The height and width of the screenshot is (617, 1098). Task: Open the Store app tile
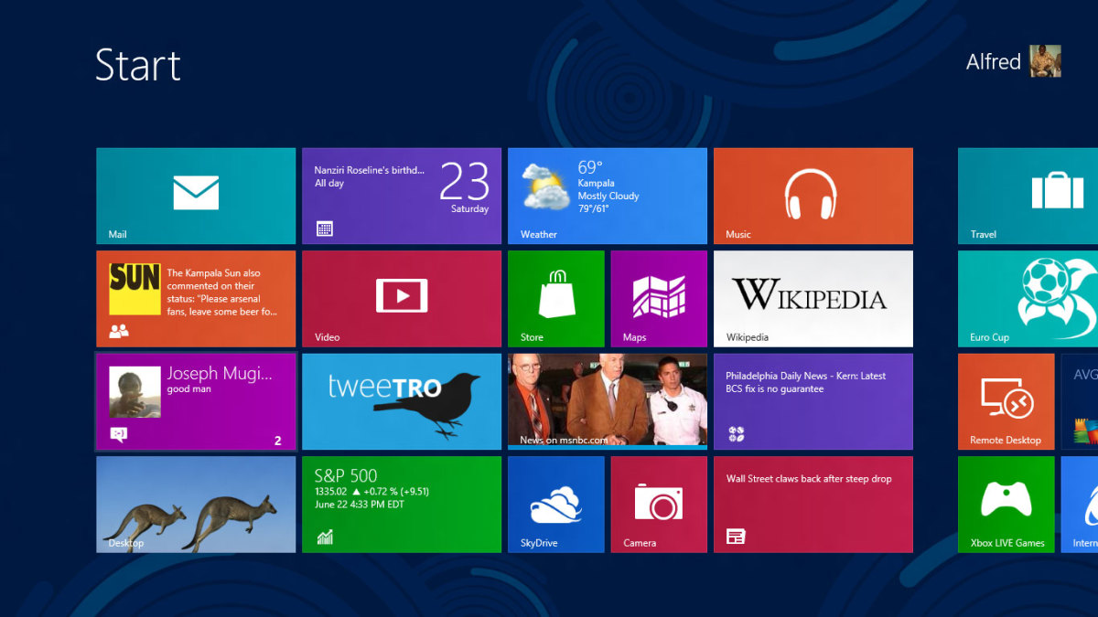point(555,298)
